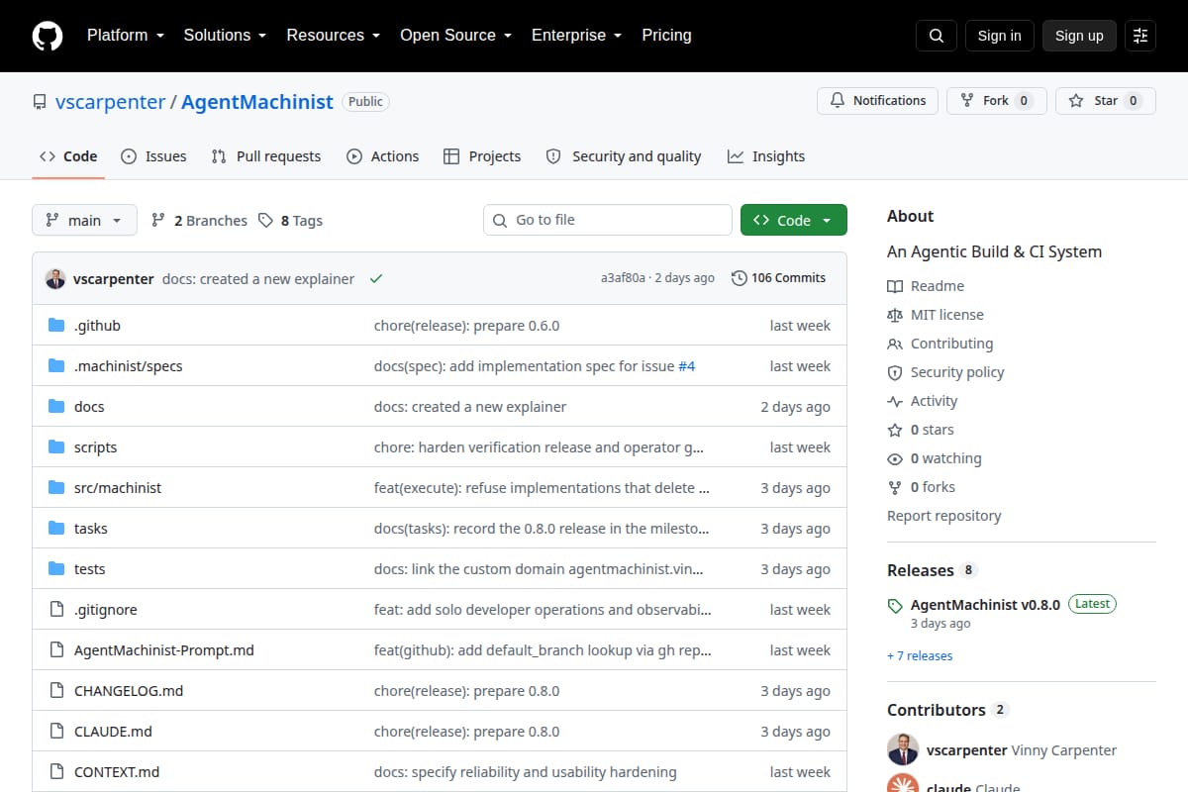Expand the Enterprise menu
The width and height of the screenshot is (1188, 792).
(576, 36)
